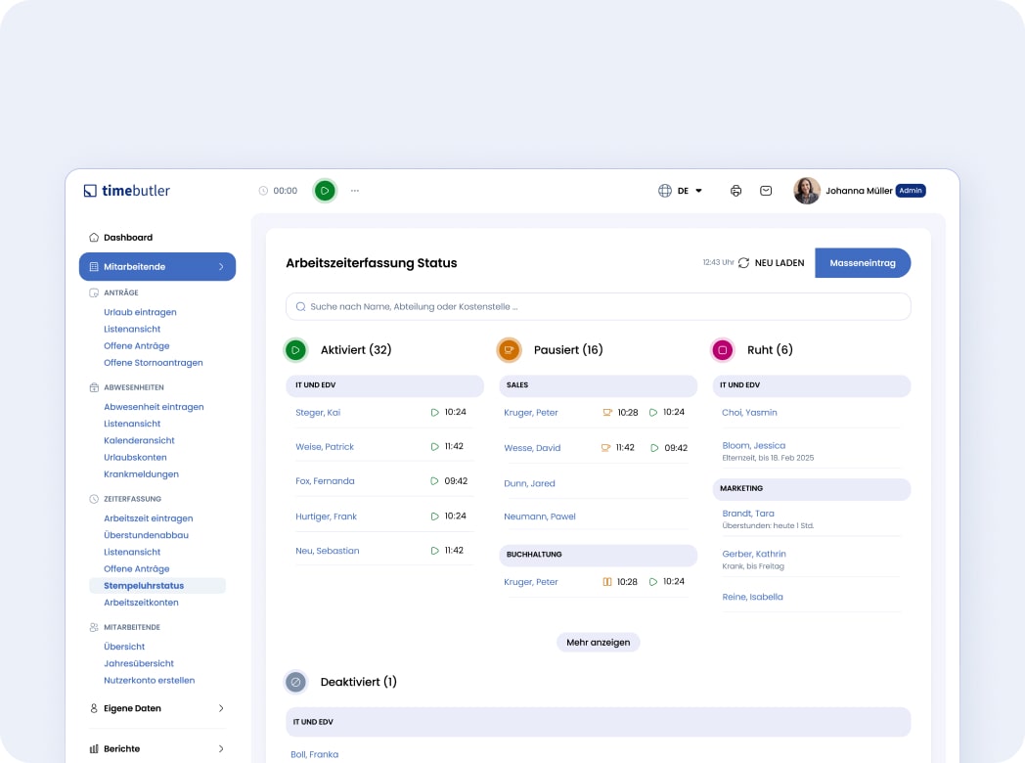This screenshot has width=1025, height=763.
Task: Click the grey Deaktiviert status icon
Action: tap(295, 682)
